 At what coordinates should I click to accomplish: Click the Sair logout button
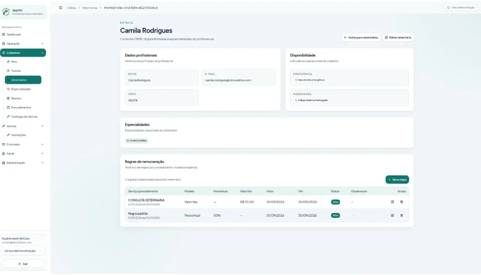(23, 264)
